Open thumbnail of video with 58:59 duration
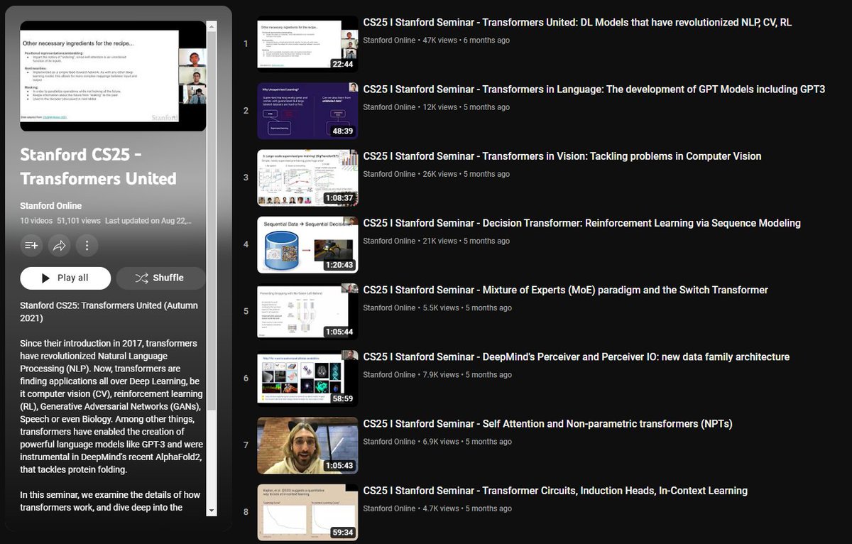The height and width of the screenshot is (544, 852). click(x=307, y=379)
